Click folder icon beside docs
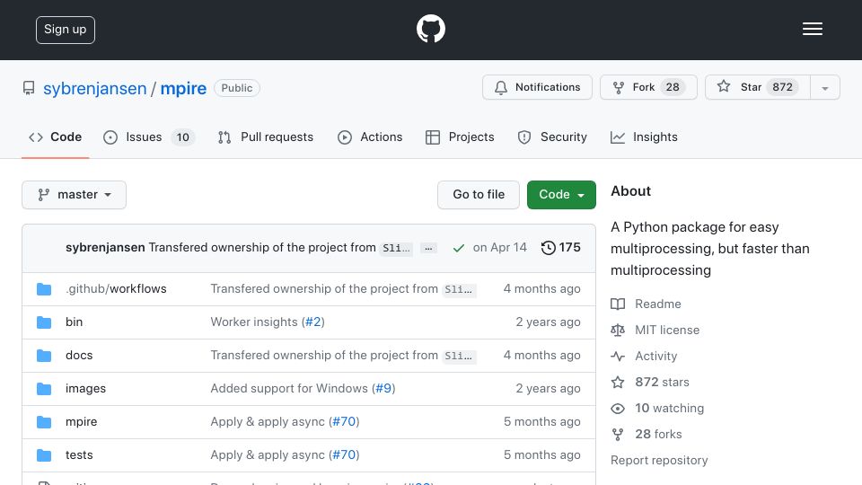 pos(44,356)
